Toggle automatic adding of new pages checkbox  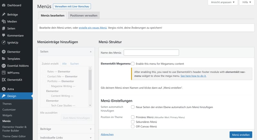pyautogui.click(x=133, y=107)
